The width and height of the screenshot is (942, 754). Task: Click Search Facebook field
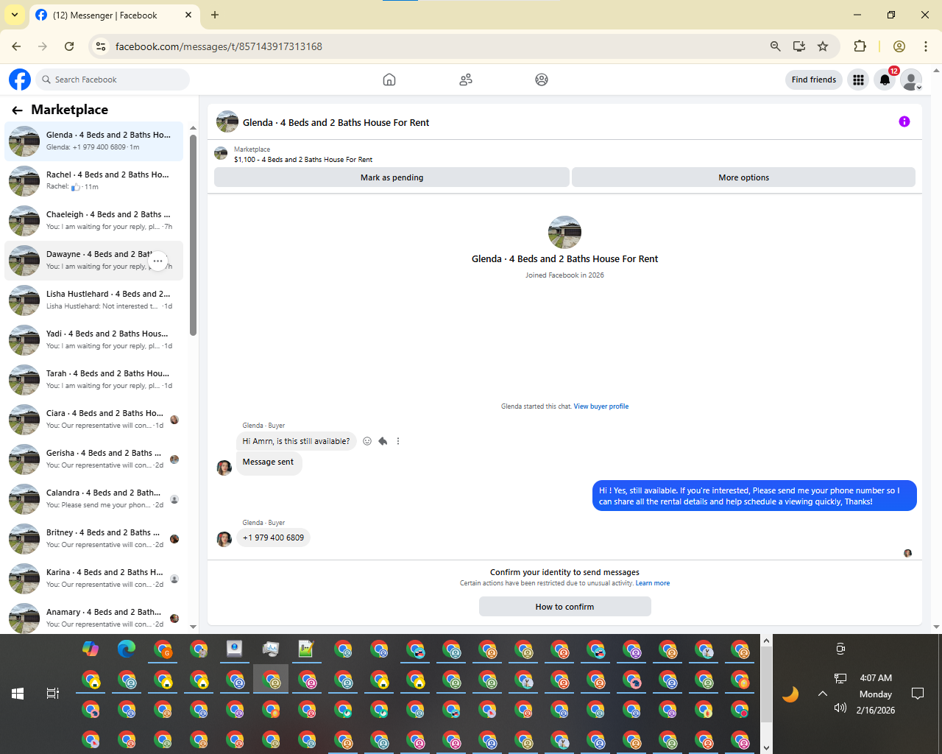coord(113,80)
